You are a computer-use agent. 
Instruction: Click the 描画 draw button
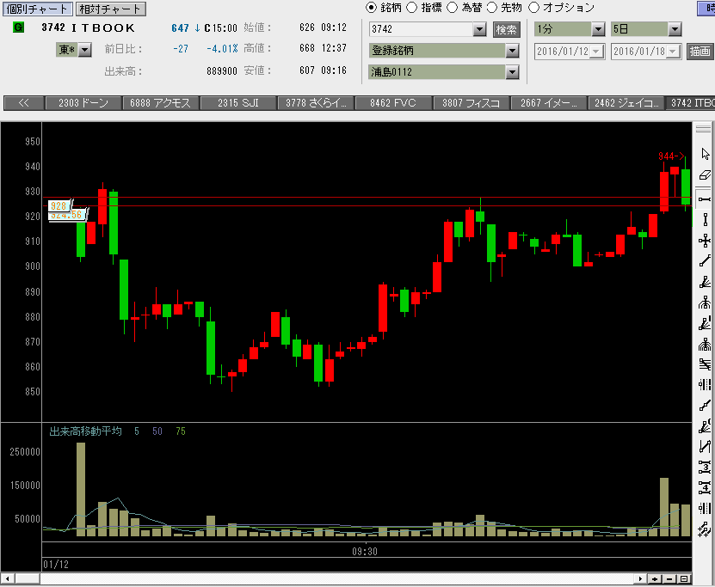point(700,52)
